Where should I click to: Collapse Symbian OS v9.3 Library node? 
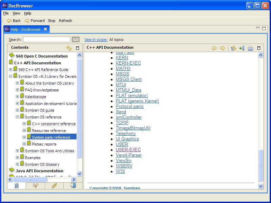coord(11,76)
